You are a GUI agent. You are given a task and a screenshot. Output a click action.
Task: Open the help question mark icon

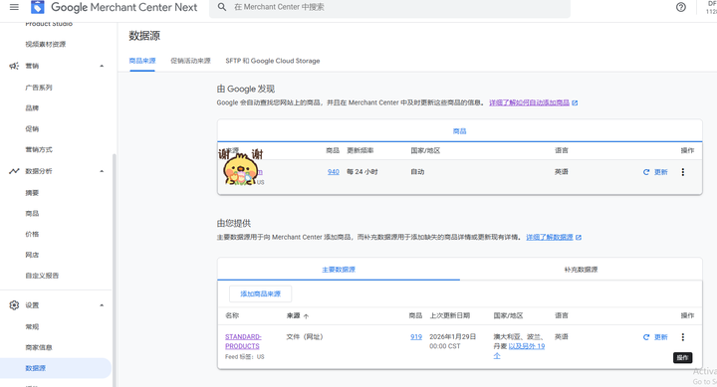(681, 7)
